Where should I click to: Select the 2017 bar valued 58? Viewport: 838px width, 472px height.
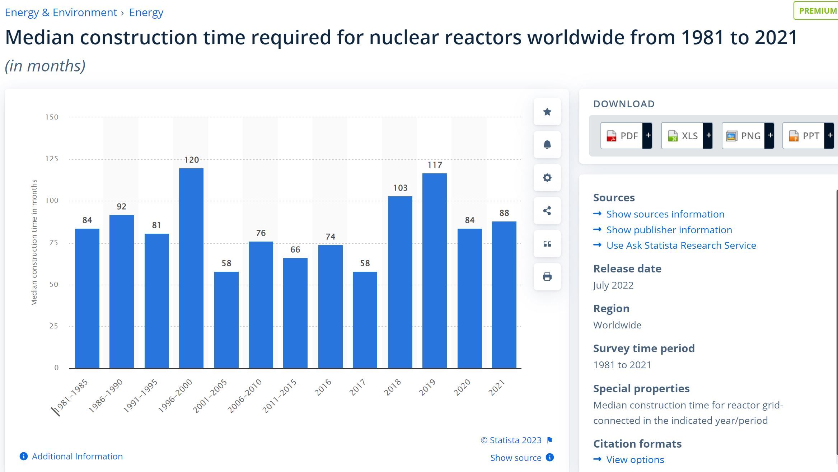pyautogui.click(x=365, y=320)
